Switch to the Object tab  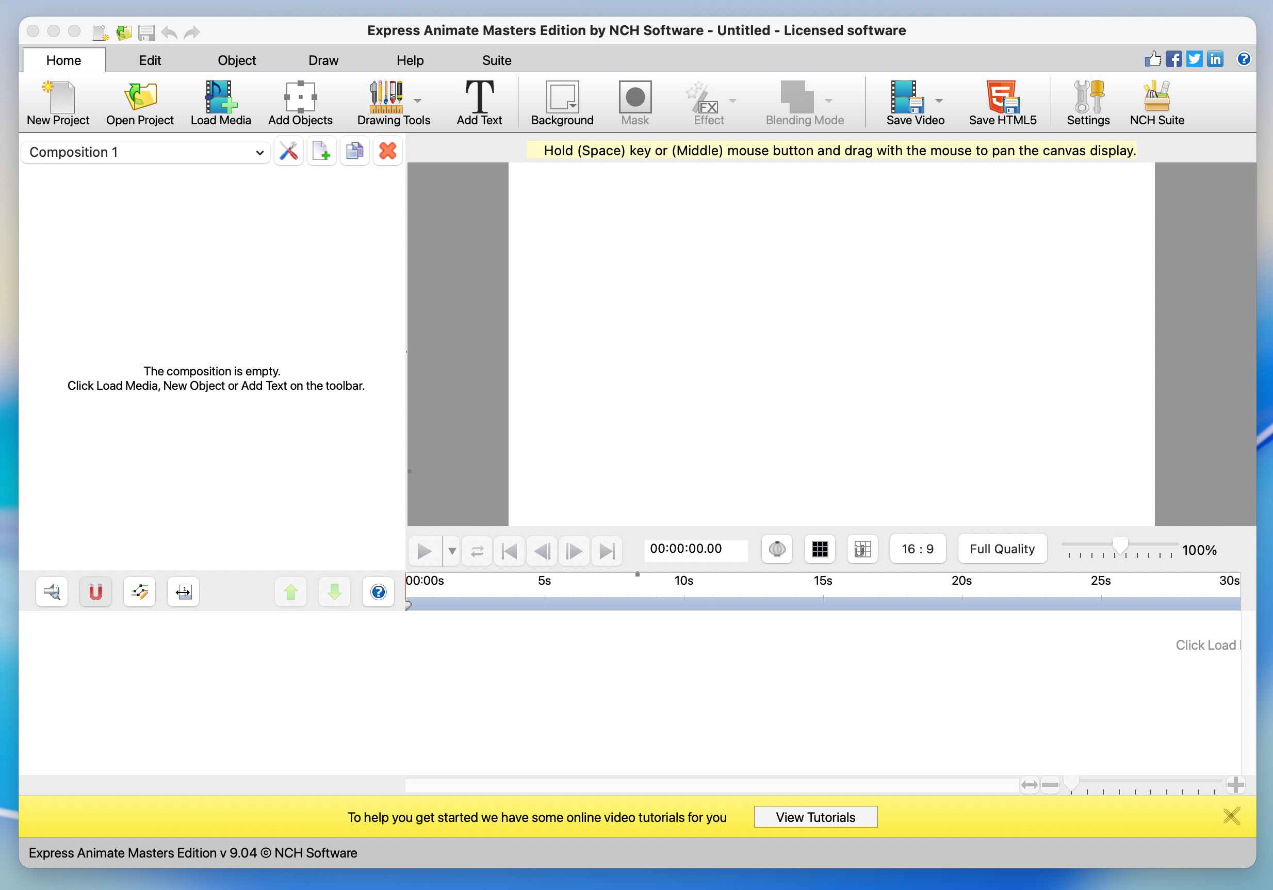236,60
